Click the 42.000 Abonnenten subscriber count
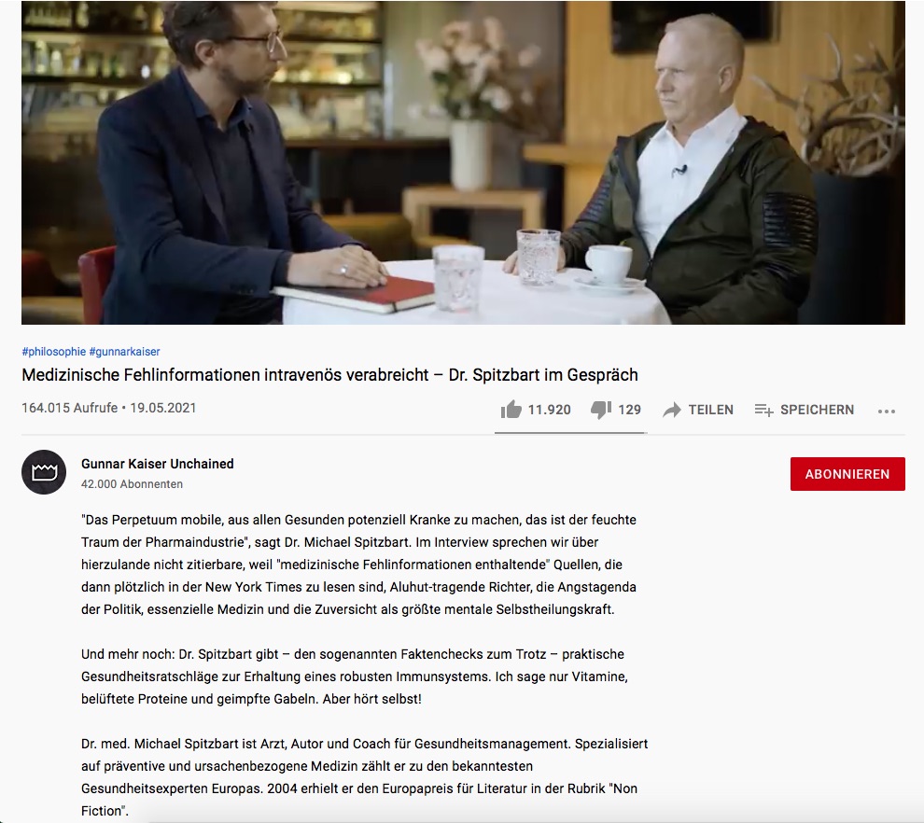 (132, 484)
